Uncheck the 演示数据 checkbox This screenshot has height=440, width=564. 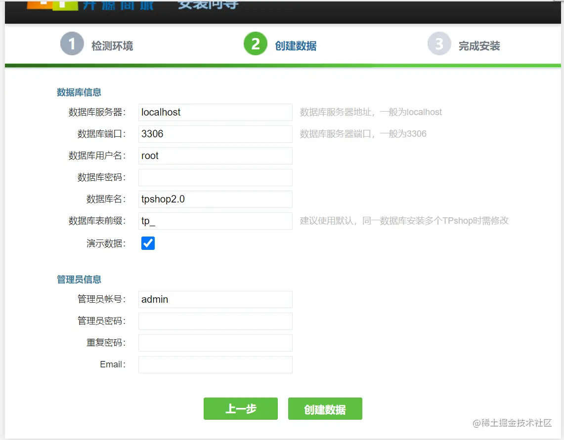coord(148,243)
